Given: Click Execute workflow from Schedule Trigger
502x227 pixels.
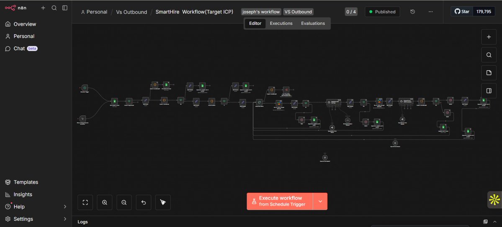Looking at the screenshot, I should click(280, 201).
